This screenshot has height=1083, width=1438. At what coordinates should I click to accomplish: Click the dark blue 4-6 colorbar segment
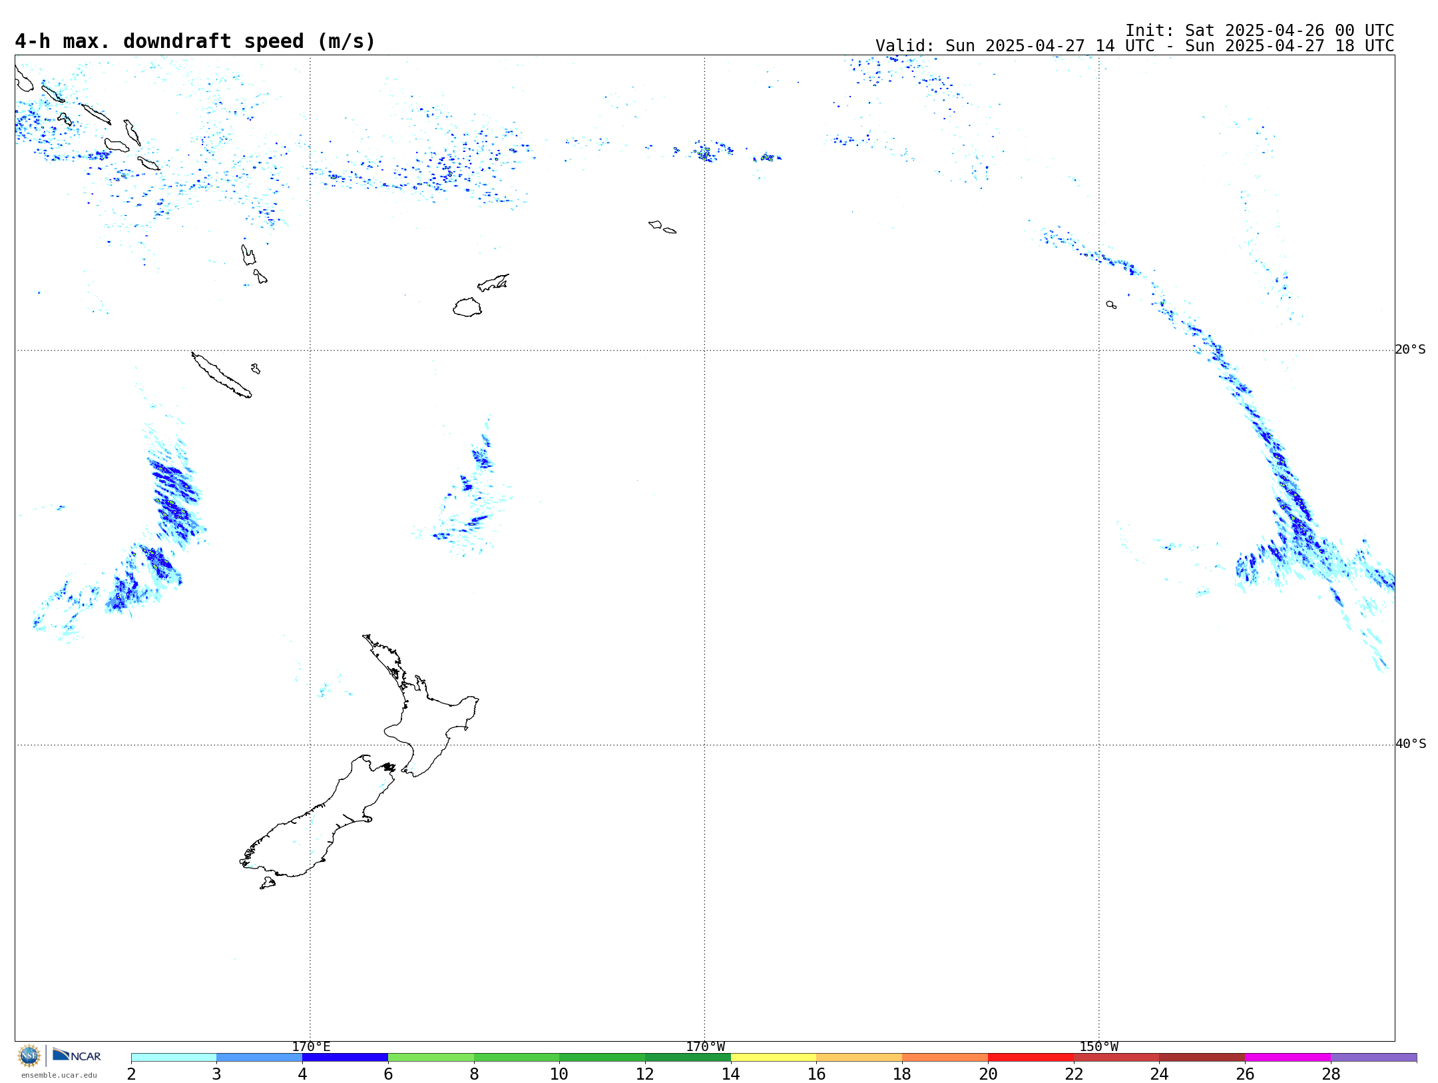pos(346,1058)
